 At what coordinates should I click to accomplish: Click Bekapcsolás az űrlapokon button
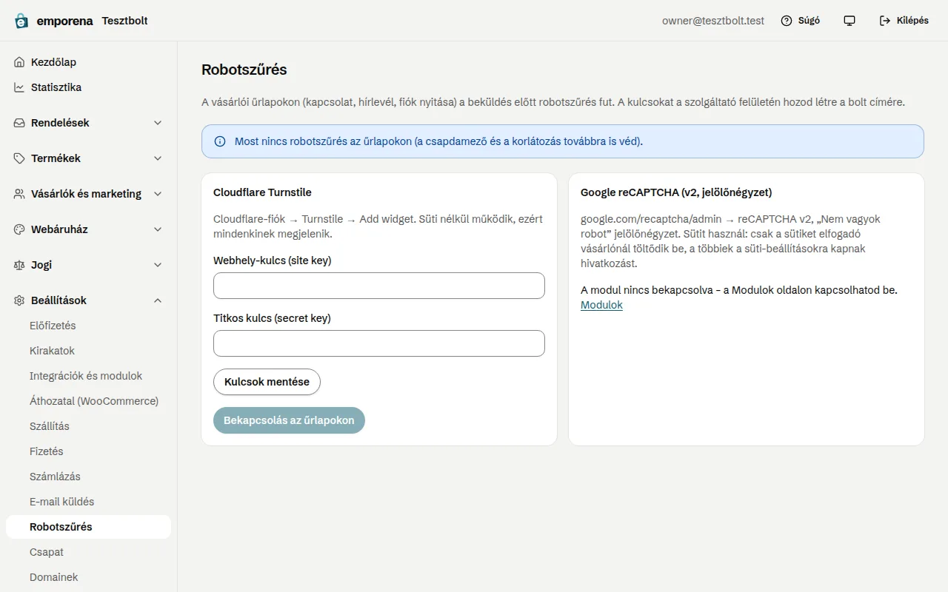point(289,420)
